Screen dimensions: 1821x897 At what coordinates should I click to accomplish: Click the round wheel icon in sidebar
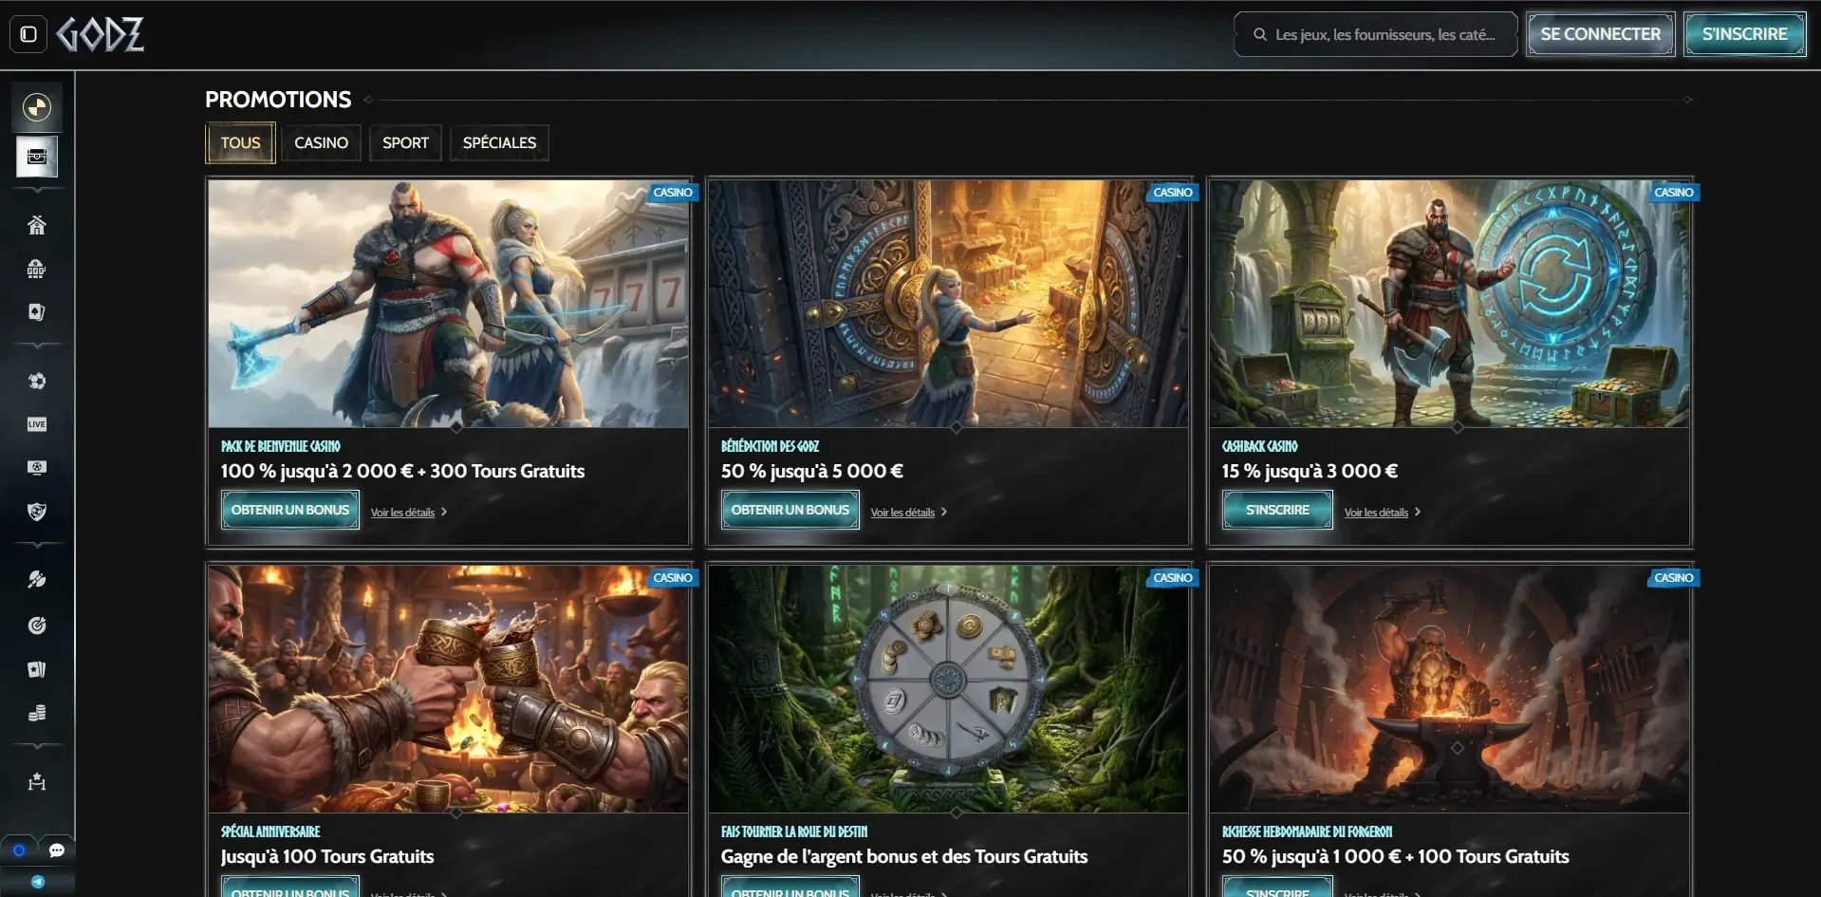pyautogui.click(x=37, y=107)
